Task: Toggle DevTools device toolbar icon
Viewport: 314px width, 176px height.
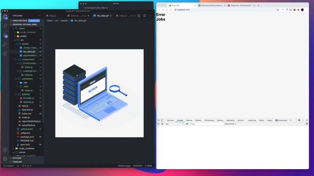Action: (x=162, y=120)
